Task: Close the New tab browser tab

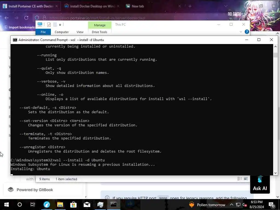Action: (180, 6)
